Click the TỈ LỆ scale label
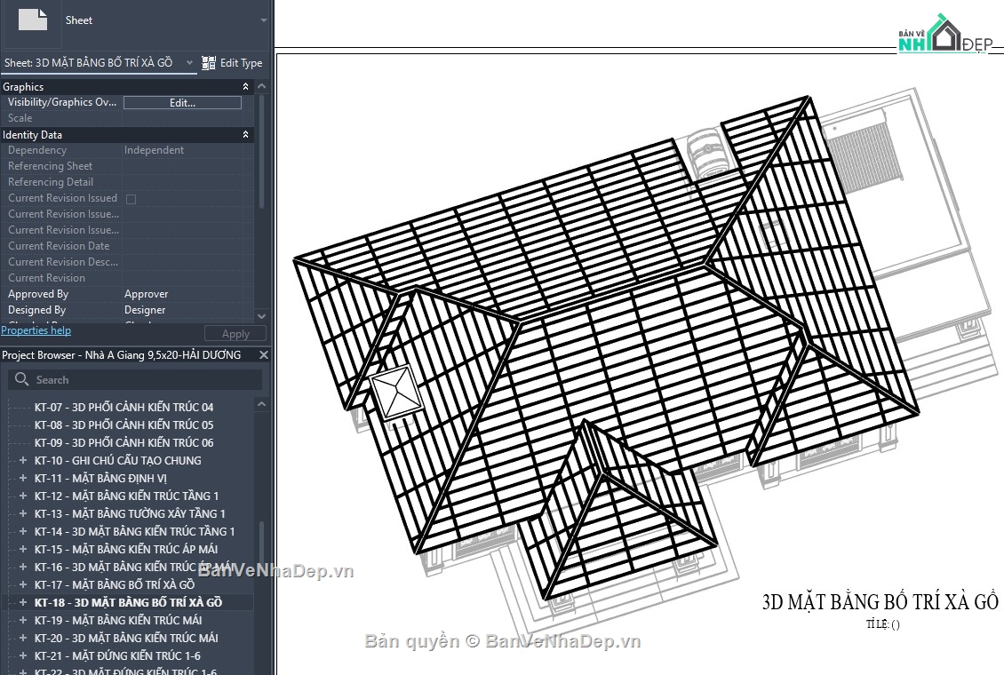 click(883, 624)
